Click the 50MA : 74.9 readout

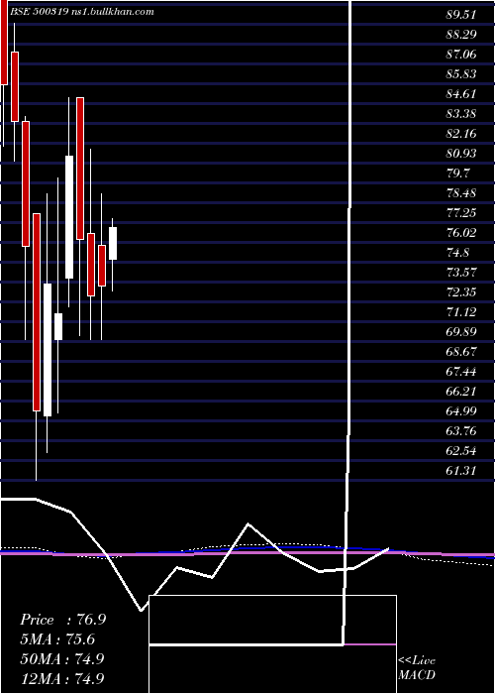point(62,659)
